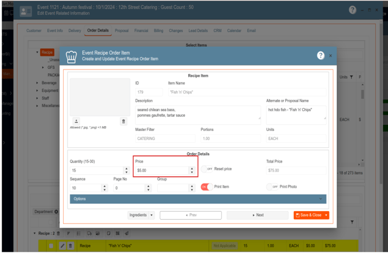Open the Save & Close dropdown arrow
This screenshot has height=253, width=388.
(x=326, y=215)
